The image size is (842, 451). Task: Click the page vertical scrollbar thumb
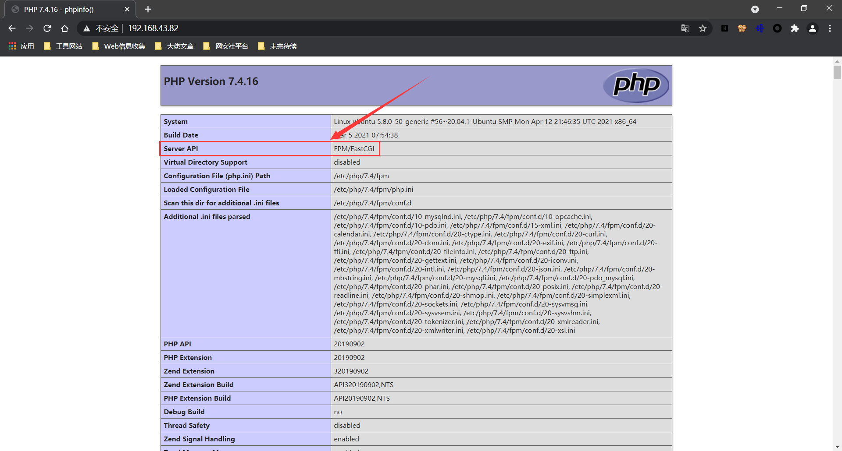[x=837, y=72]
